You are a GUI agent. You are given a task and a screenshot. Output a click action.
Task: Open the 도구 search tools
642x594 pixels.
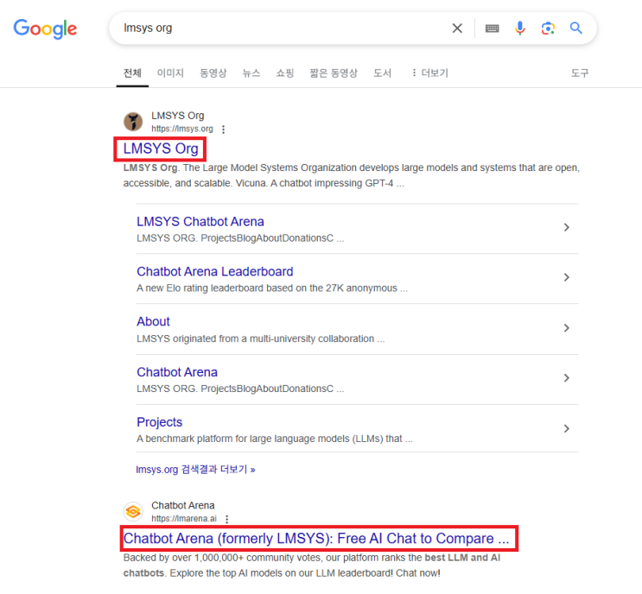click(x=580, y=73)
